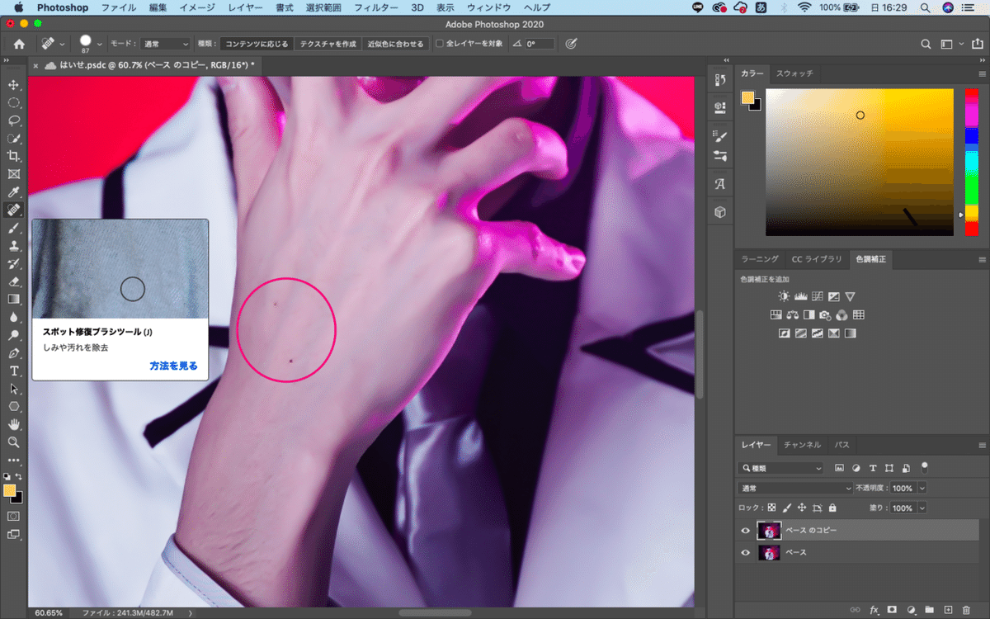Enable the 全レイヤーを対象 checkbox

point(440,44)
